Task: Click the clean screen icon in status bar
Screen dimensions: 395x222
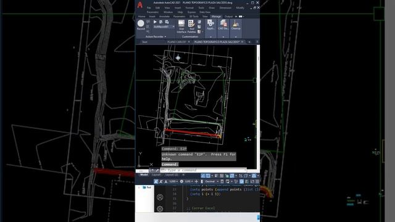Action: [252, 181]
